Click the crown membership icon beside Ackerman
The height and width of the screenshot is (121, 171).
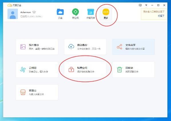pyautogui.click(x=34, y=12)
